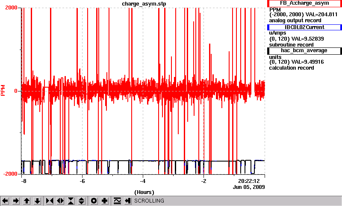Viewport: 342px width, 206px height.
Task: Click the pan left arrow button
Action: click(x=5, y=201)
